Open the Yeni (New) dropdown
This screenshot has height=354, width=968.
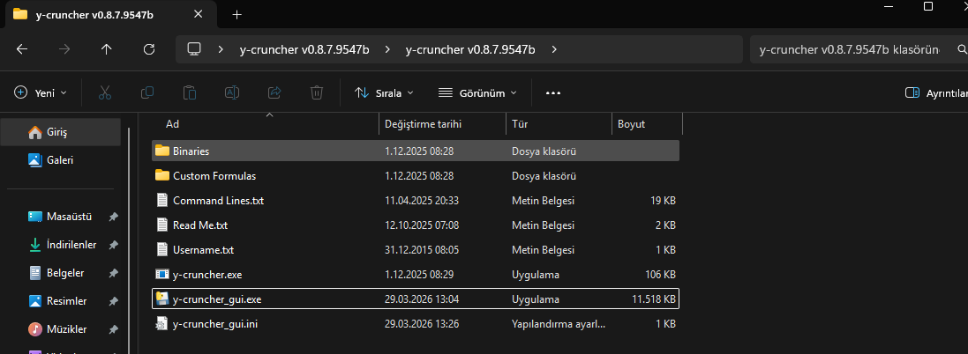40,93
